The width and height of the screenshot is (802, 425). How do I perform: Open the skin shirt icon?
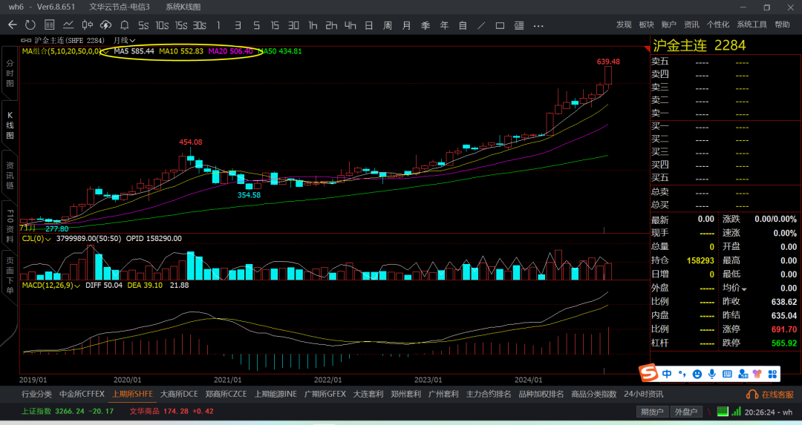point(757,374)
